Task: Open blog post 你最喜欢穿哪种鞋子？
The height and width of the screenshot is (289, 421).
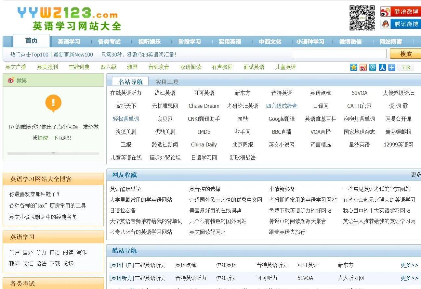Action: [35, 194]
